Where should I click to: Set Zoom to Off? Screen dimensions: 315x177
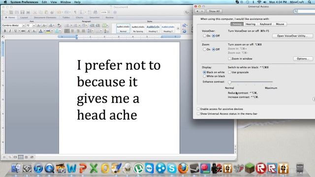pyautogui.click(x=214, y=49)
